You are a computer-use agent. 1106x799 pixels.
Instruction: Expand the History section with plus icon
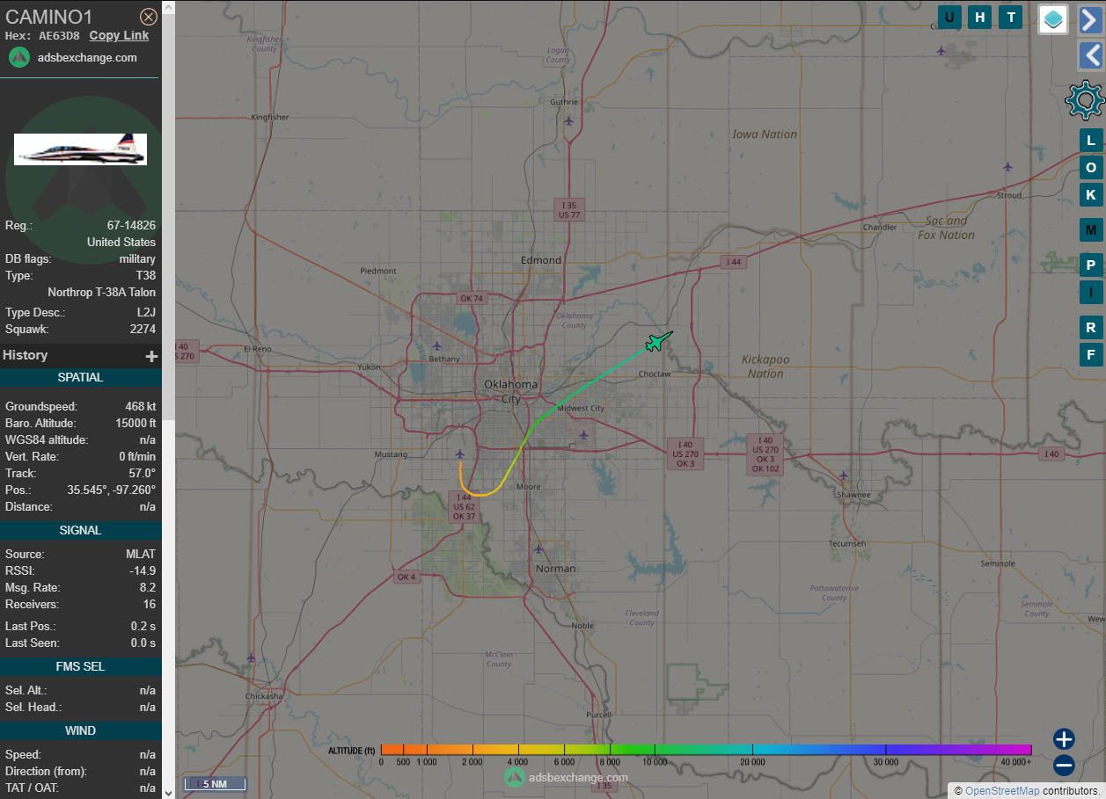tap(151, 356)
